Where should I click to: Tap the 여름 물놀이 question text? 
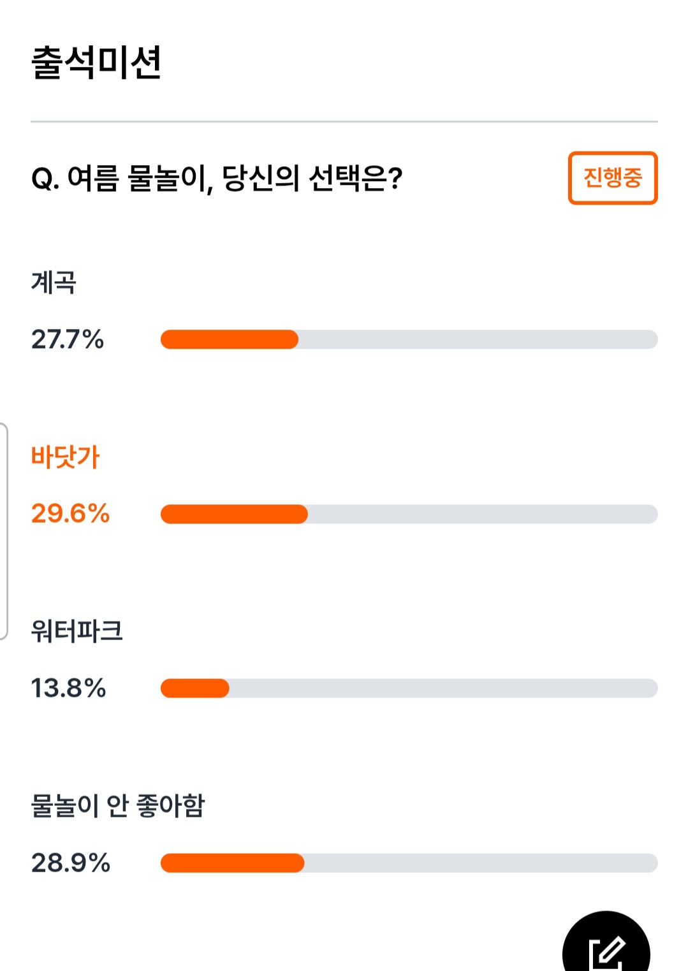click(217, 178)
